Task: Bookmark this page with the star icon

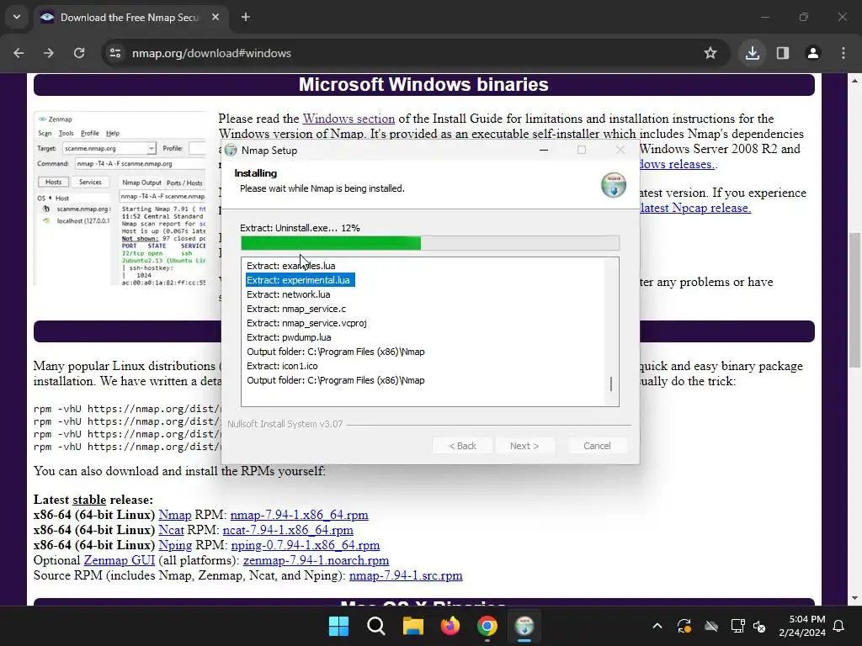Action: [x=710, y=53]
